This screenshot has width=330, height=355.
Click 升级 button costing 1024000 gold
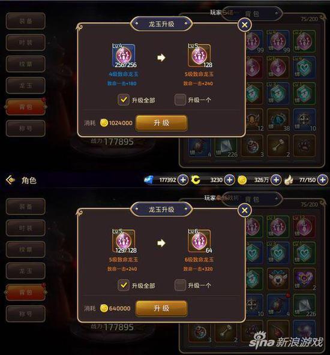pyautogui.click(x=161, y=123)
